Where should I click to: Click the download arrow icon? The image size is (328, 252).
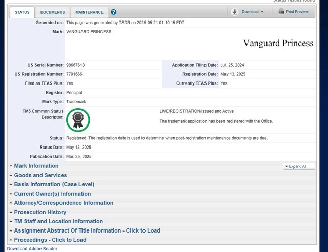coord(235,12)
